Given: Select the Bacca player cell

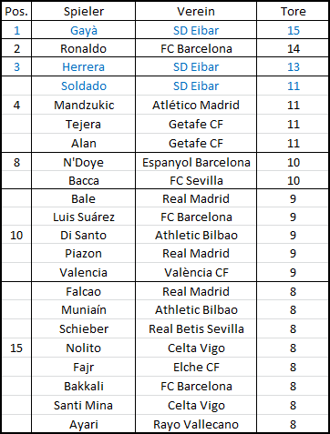Looking at the screenshot, I should coord(84,180).
